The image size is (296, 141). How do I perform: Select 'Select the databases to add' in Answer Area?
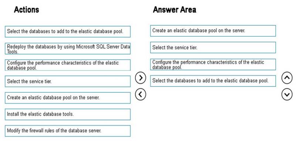tap(213, 81)
